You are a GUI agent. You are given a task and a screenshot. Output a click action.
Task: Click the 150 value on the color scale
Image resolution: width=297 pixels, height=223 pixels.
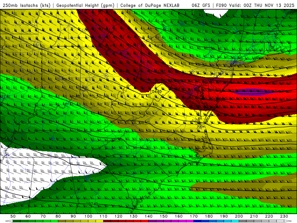(164, 216)
